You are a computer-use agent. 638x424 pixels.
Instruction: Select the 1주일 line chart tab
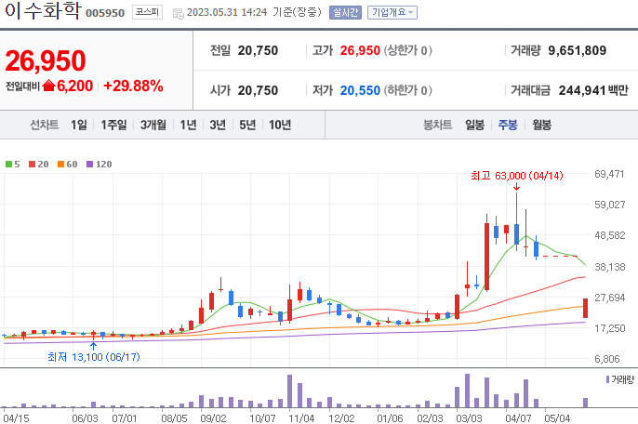tap(113, 125)
